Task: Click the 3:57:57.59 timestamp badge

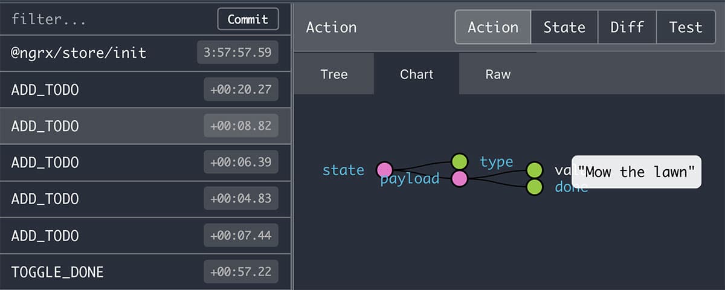Action: point(237,53)
